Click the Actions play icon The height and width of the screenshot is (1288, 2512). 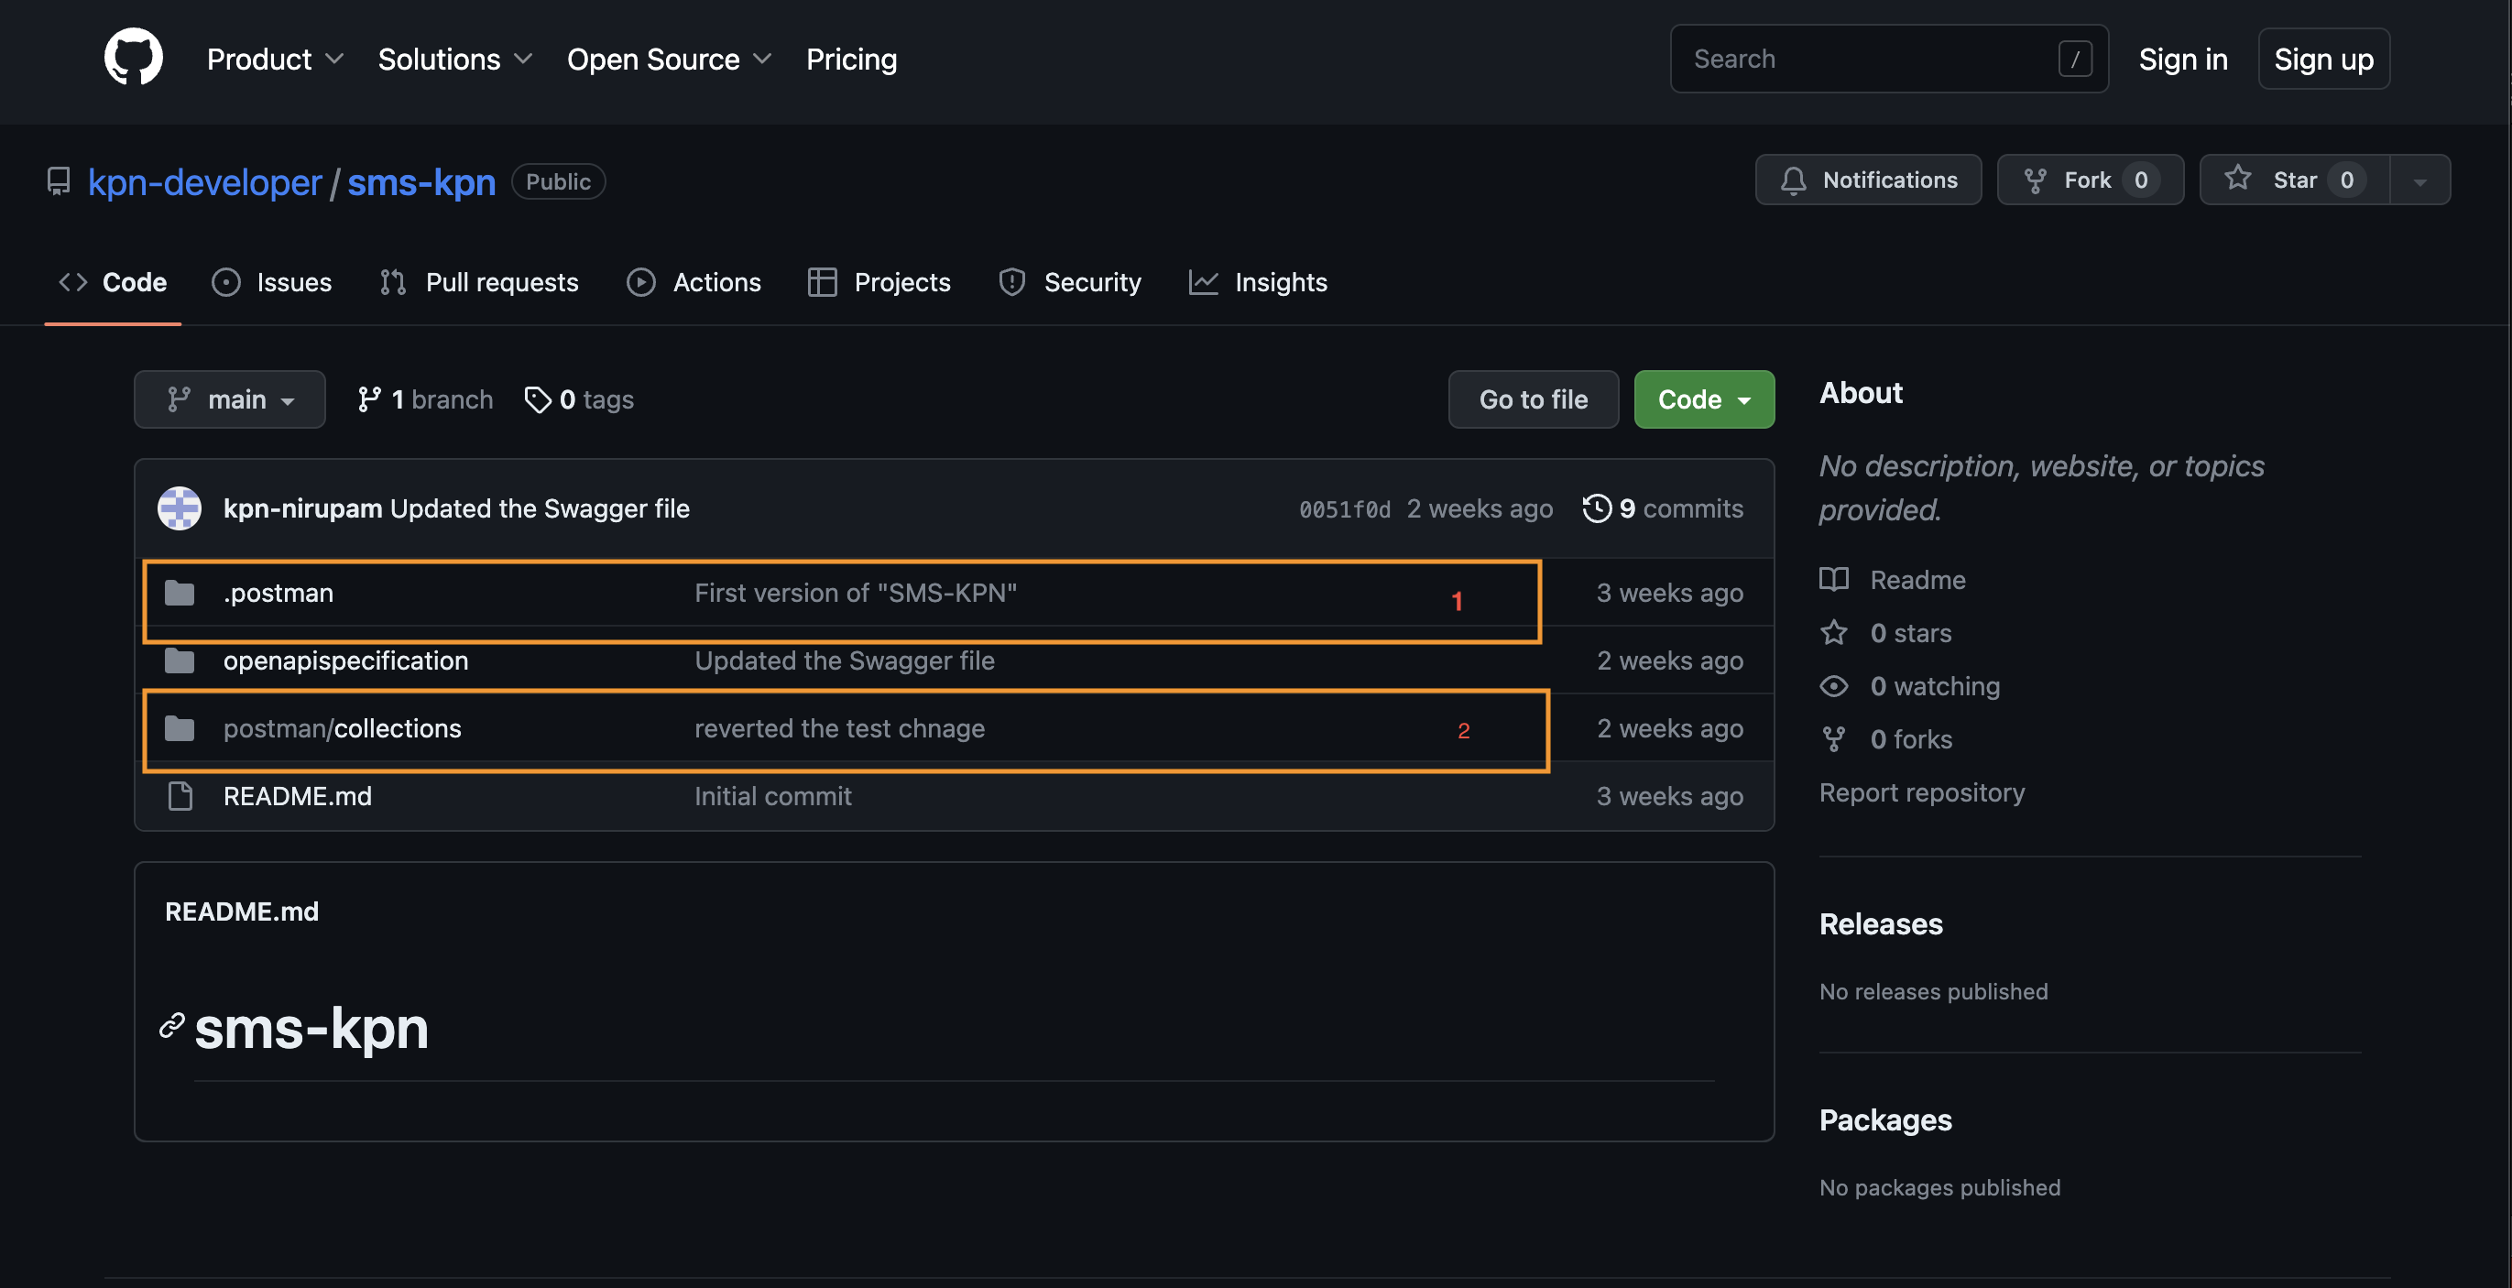[x=640, y=283]
